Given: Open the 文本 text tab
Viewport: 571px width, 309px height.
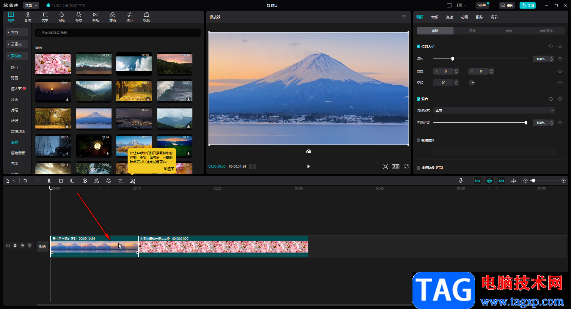Looking at the screenshot, I should point(45,17).
